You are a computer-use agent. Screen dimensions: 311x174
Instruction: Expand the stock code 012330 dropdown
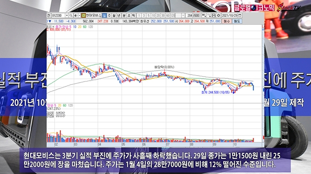pyautogui.click(x=67, y=15)
